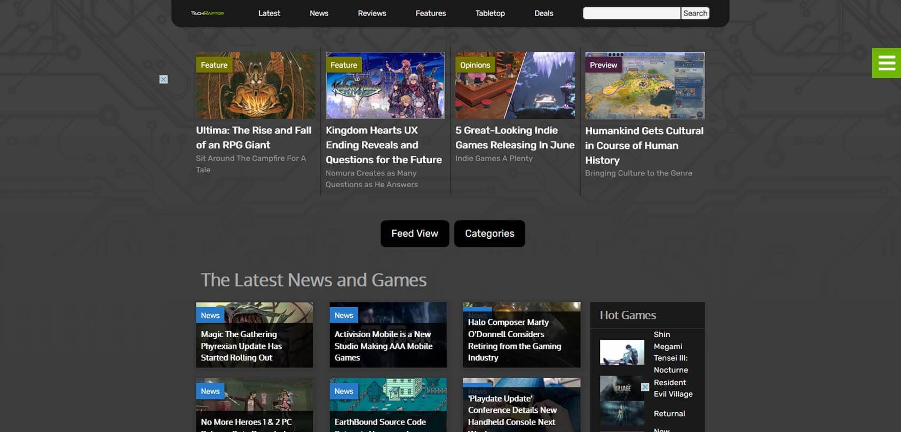Click 'Nomura Creates as Many Questions' subtitle

point(372,179)
